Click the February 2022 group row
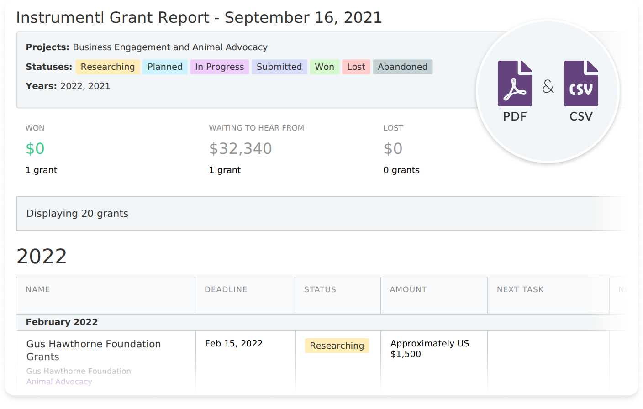Screen dimensions: 643x409 click(62, 322)
